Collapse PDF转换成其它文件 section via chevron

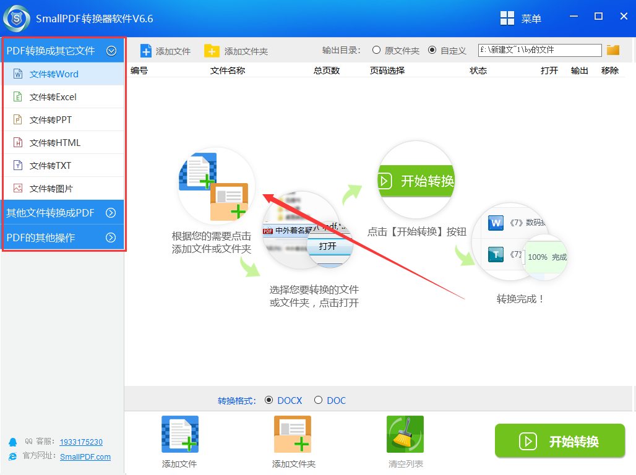(x=111, y=51)
